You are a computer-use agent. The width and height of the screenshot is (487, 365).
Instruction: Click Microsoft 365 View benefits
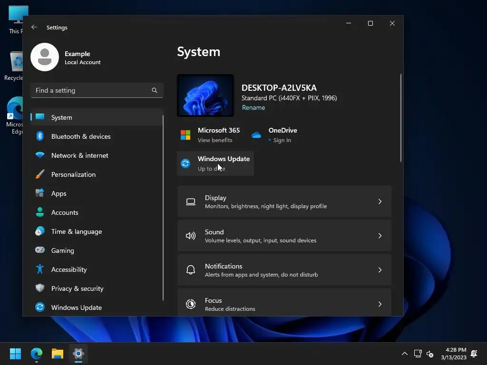click(x=215, y=140)
